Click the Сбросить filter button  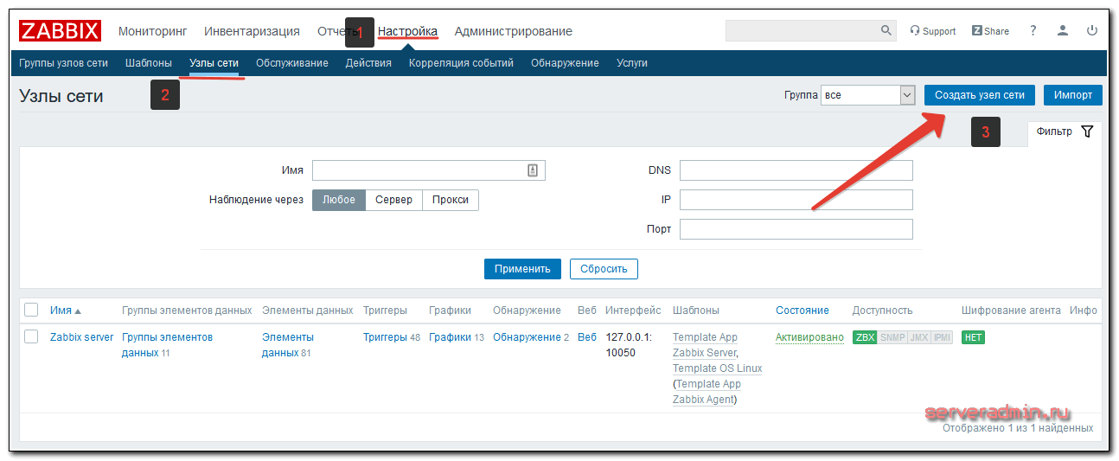pos(604,269)
